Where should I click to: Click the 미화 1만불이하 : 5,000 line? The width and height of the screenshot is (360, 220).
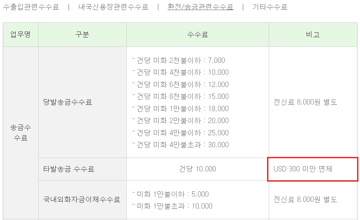[173, 194]
